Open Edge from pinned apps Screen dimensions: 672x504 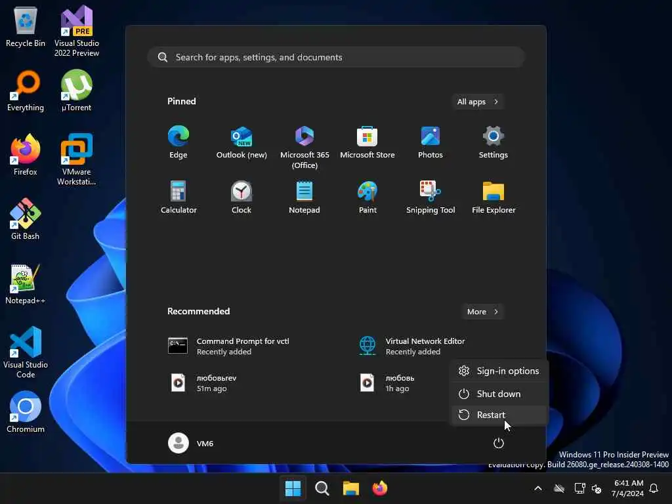(x=178, y=142)
